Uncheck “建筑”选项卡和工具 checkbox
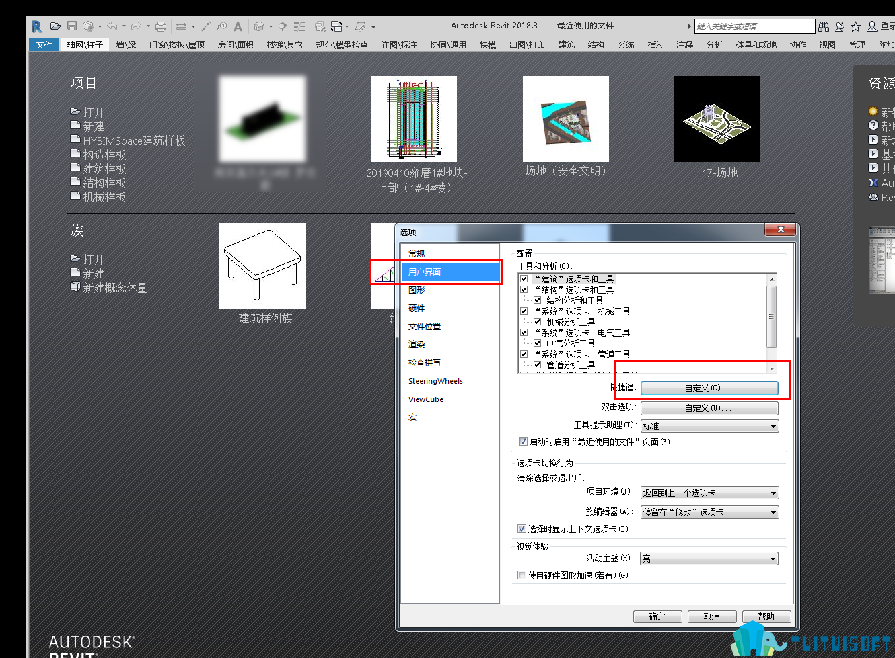This screenshot has width=895, height=658. 524,279
